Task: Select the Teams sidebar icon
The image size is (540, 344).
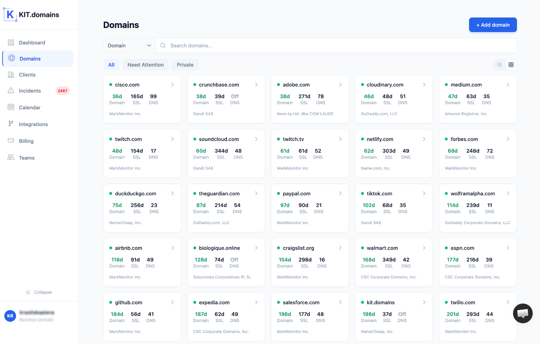Action: coord(11,157)
